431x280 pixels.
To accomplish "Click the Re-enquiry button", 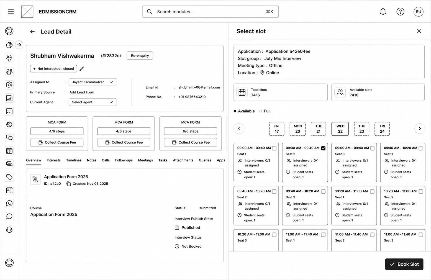I will [x=140, y=56].
